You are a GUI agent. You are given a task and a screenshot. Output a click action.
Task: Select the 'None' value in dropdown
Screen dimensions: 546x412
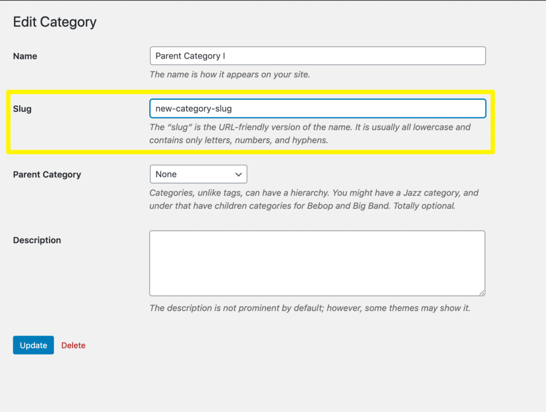pos(166,174)
